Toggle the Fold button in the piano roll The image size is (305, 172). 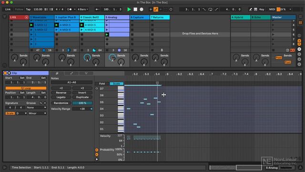coord(102,84)
